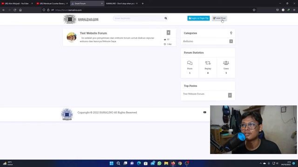Click the browser back arrow
The height and width of the screenshot is (167, 298).
click(x=4, y=10)
